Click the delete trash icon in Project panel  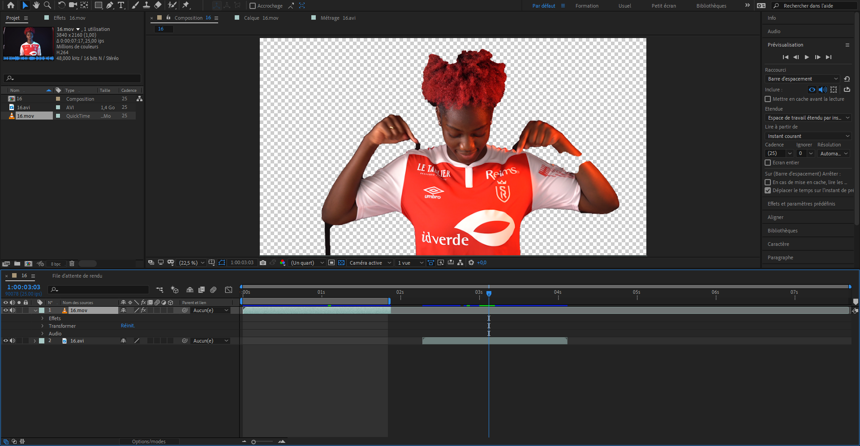[72, 264]
